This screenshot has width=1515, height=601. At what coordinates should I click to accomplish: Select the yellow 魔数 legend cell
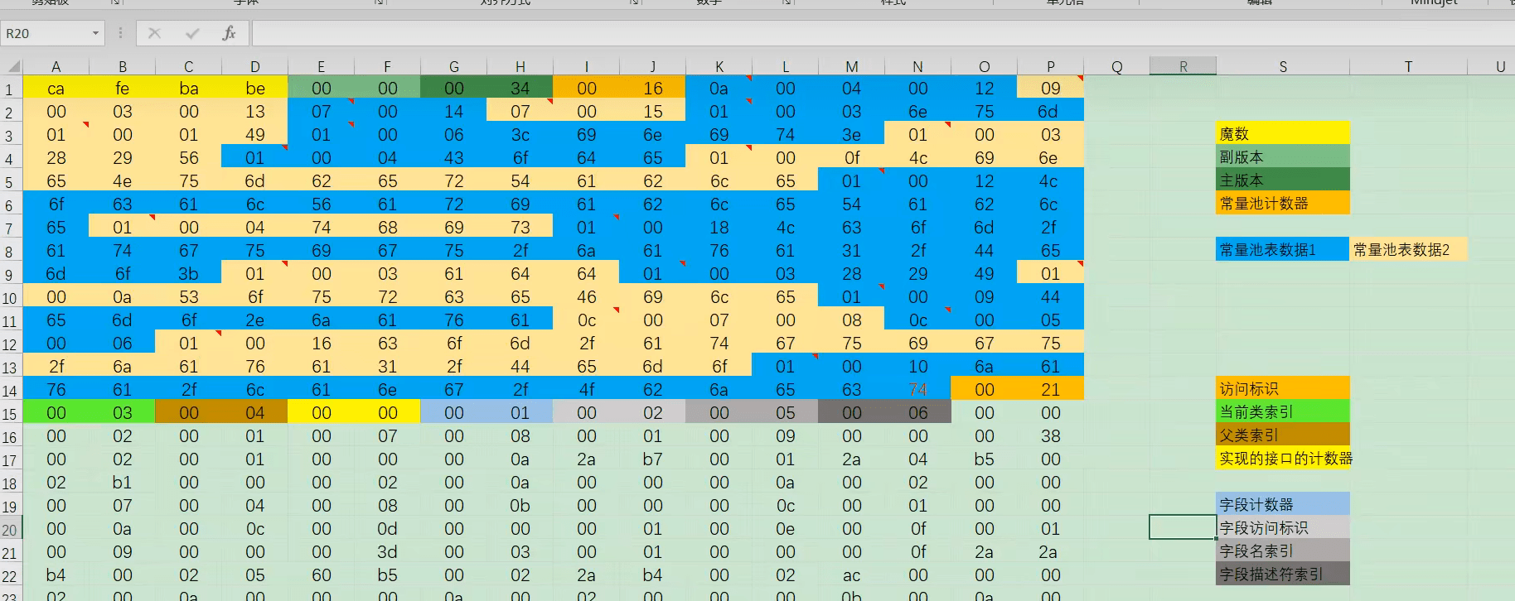click(1282, 133)
